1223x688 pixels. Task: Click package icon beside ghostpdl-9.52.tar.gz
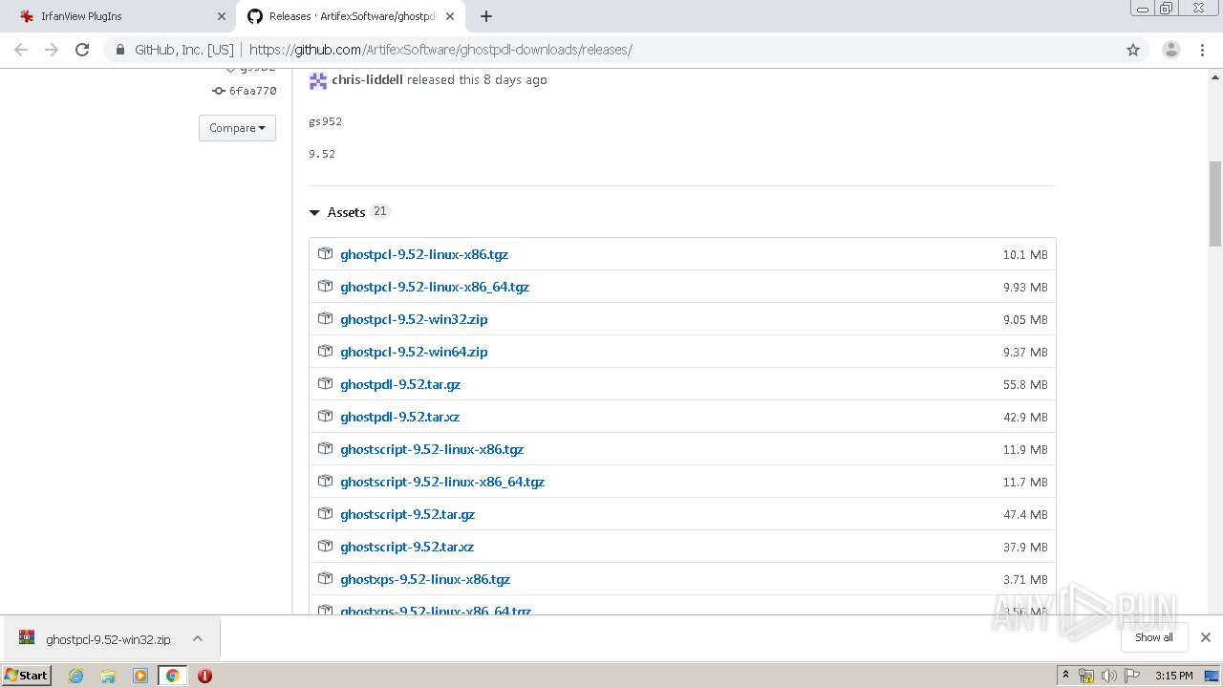point(325,384)
